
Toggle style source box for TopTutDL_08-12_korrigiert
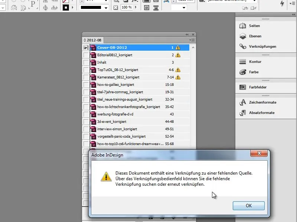click(86, 70)
